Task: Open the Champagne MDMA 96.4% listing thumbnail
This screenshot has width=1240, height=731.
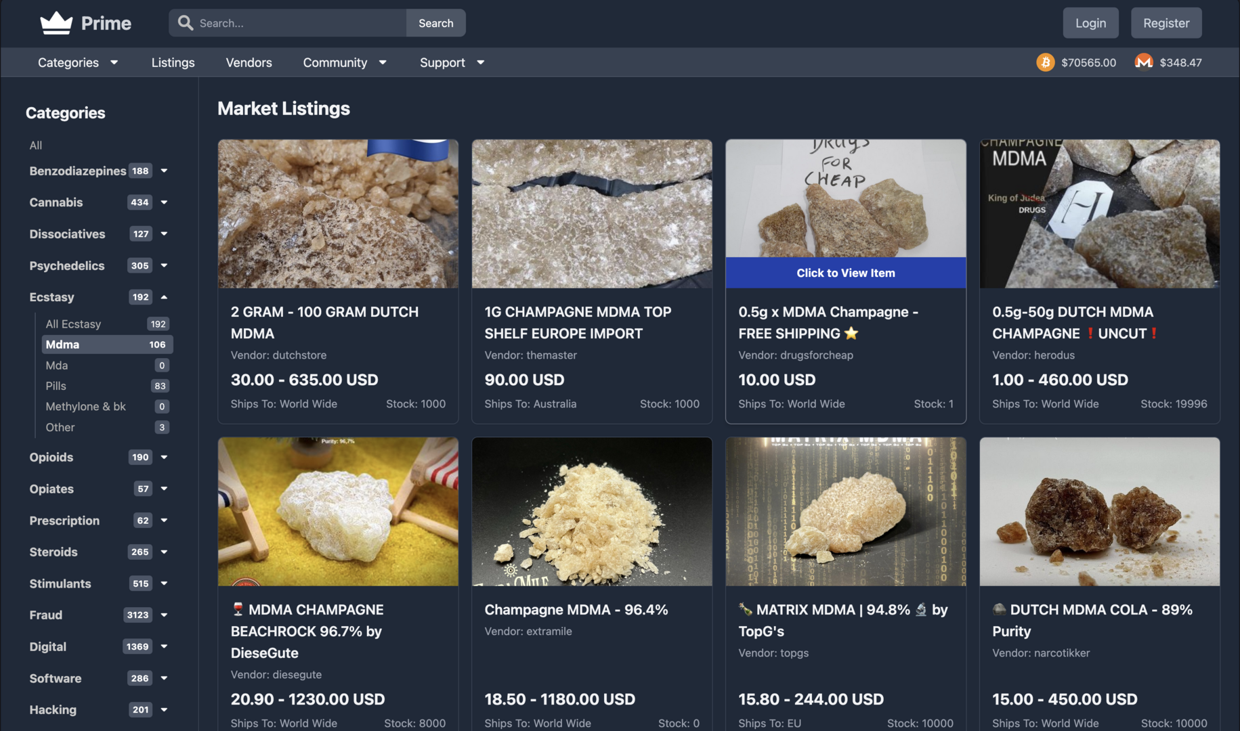Action: click(x=591, y=512)
